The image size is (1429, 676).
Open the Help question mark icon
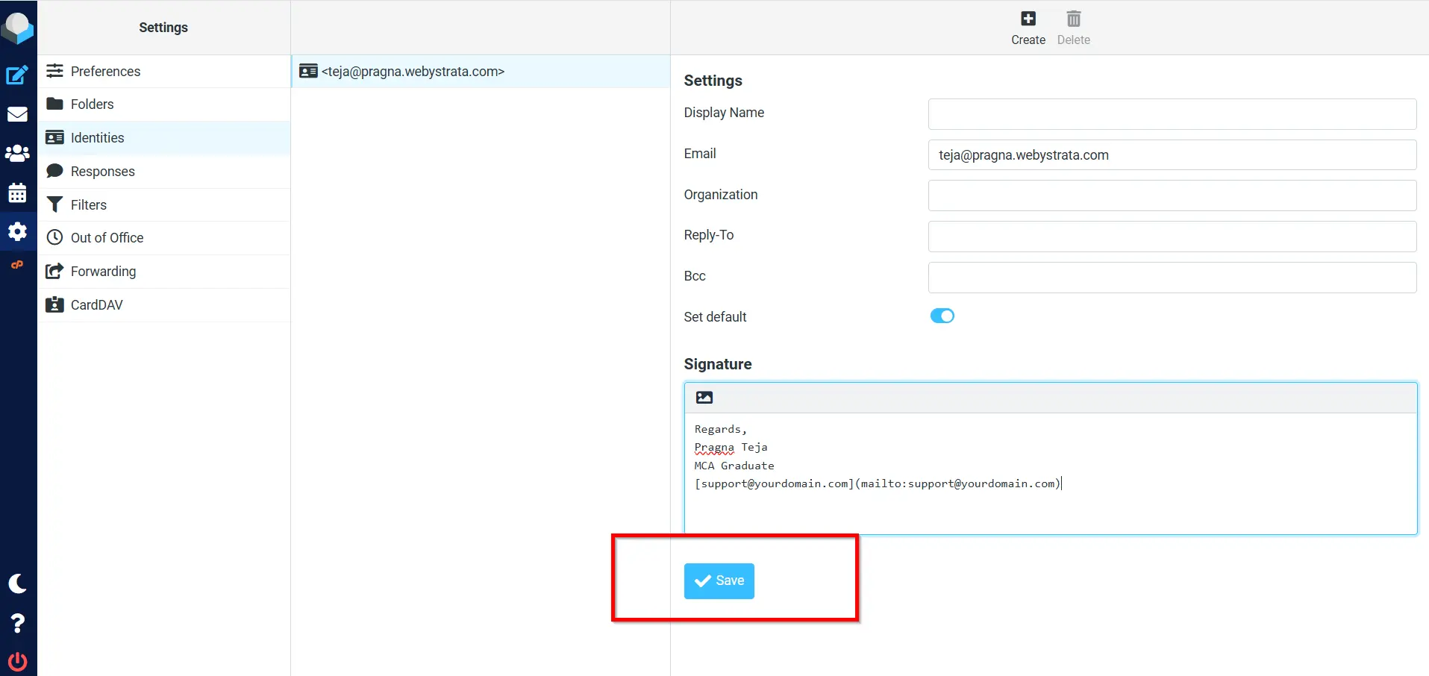(18, 623)
